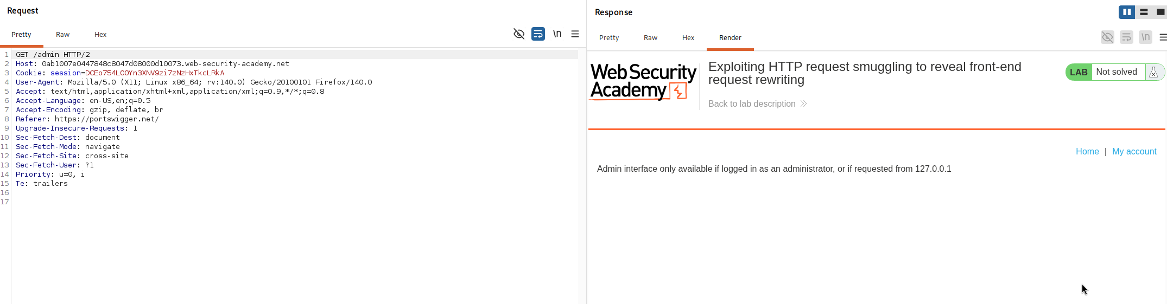Toggle hide non-printable eye icon in Request

pyautogui.click(x=519, y=34)
